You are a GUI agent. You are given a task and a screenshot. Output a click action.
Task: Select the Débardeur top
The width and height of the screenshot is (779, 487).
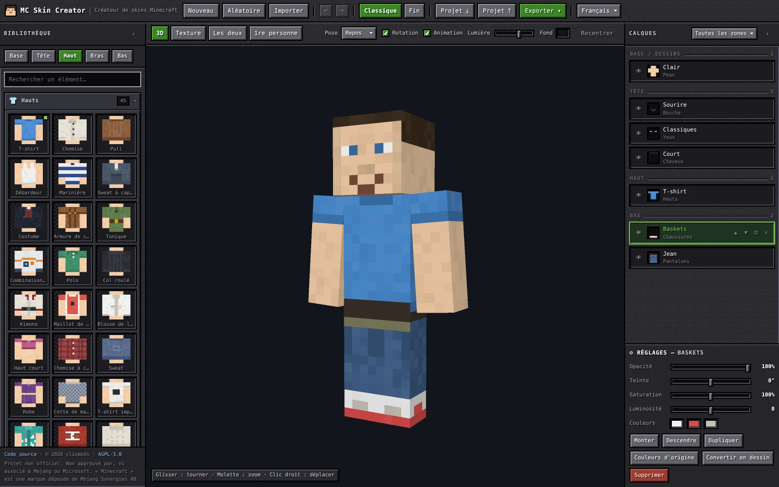(29, 178)
